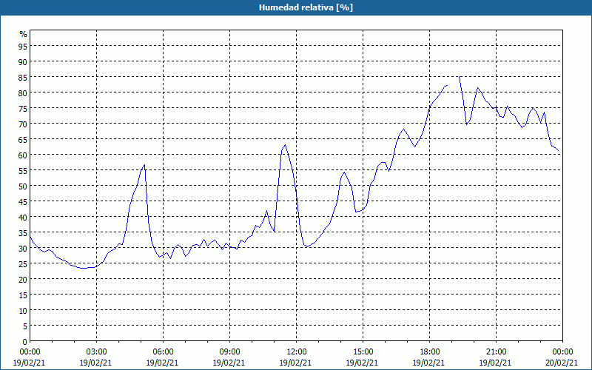
Task: Click the 55 y-axis tick label
Action: click(x=24, y=170)
